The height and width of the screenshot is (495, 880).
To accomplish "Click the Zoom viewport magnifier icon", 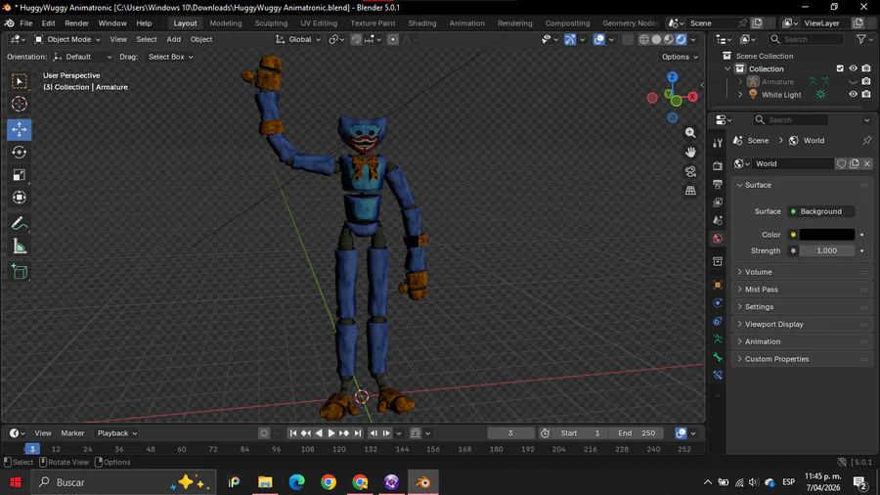I will pyautogui.click(x=690, y=133).
